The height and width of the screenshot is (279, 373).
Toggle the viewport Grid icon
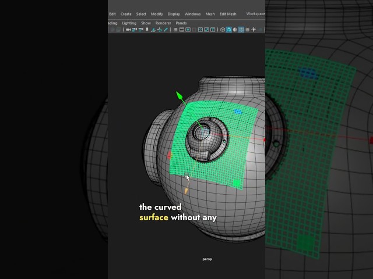click(175, 30)
